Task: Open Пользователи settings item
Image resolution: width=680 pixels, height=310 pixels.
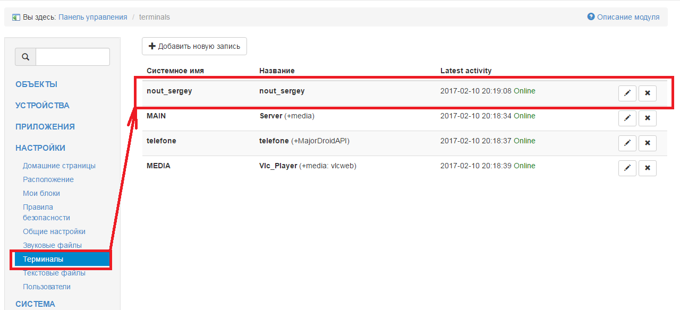Action: tap(47, 287)
